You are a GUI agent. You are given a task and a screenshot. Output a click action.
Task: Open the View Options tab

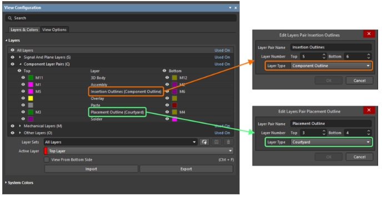coord(54,30)
